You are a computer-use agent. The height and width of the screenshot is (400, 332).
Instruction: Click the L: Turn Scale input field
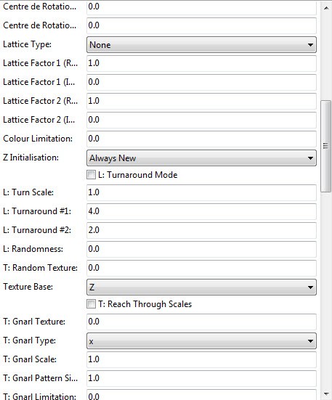pyautogui.click(x=201, y=192)
